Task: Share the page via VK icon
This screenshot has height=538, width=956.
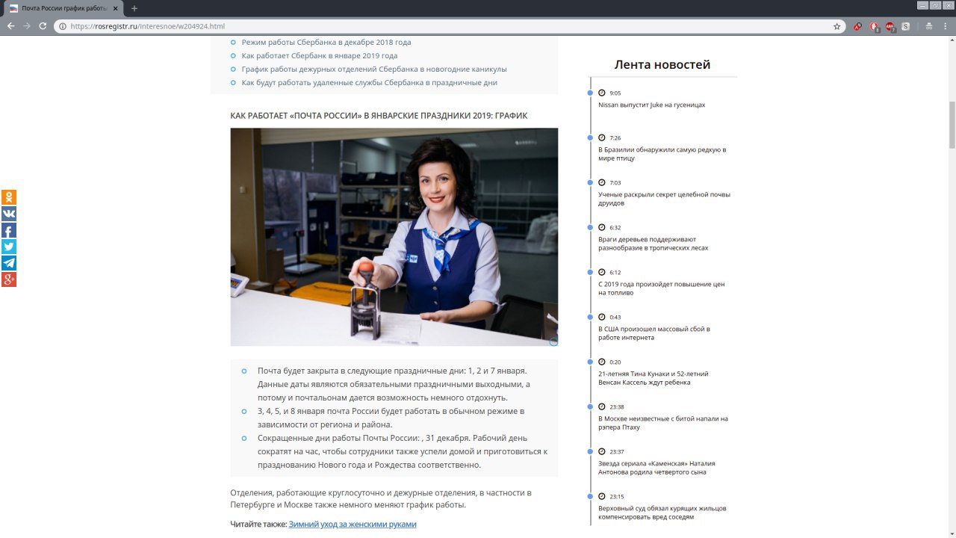Action: (8, 214)
